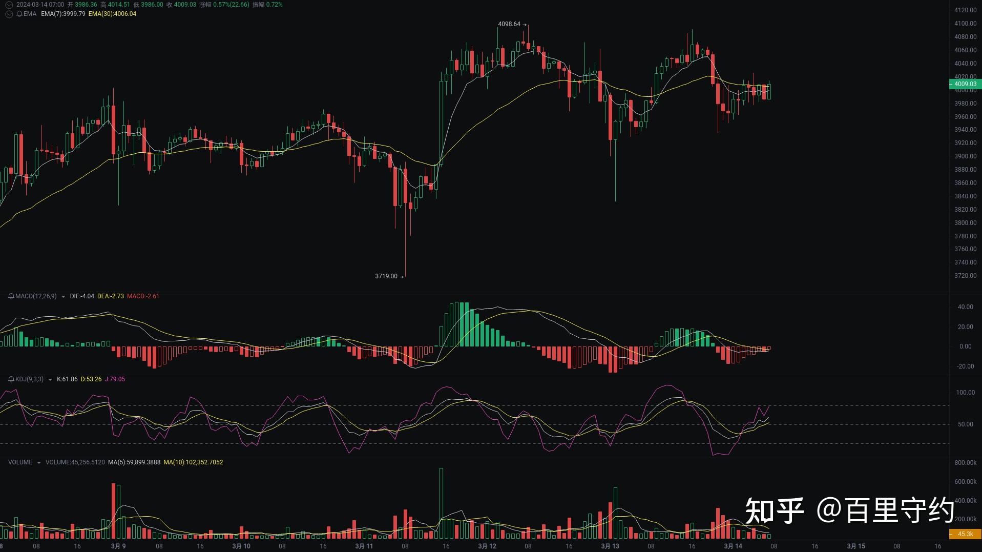Image resolution: width=982 pixels, height=552 pixels.
Task: Click the orange 45.3k volume tag
Action: click(965, 534)
